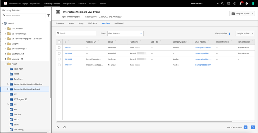
Task: Open member Id 1024150 link
Action: (68, 48)
